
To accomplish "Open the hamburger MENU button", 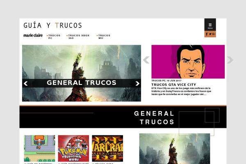I will pos(210,25).
